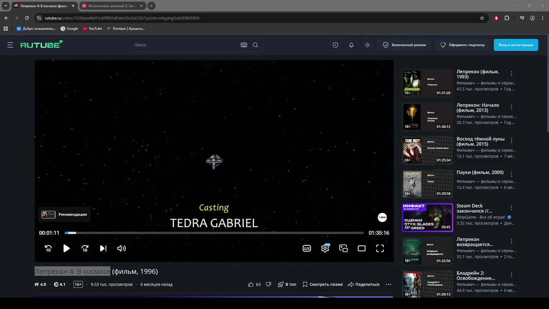Click Вход и регистрация button
The image size is (549, 309).
point(516,45)
